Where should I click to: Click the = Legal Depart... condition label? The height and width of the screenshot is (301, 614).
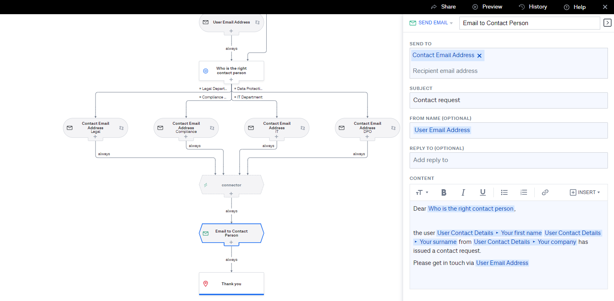pos(213,88)
